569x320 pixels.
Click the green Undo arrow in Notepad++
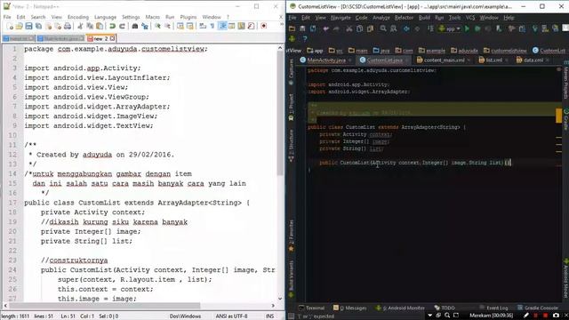[x=113, y=26]
